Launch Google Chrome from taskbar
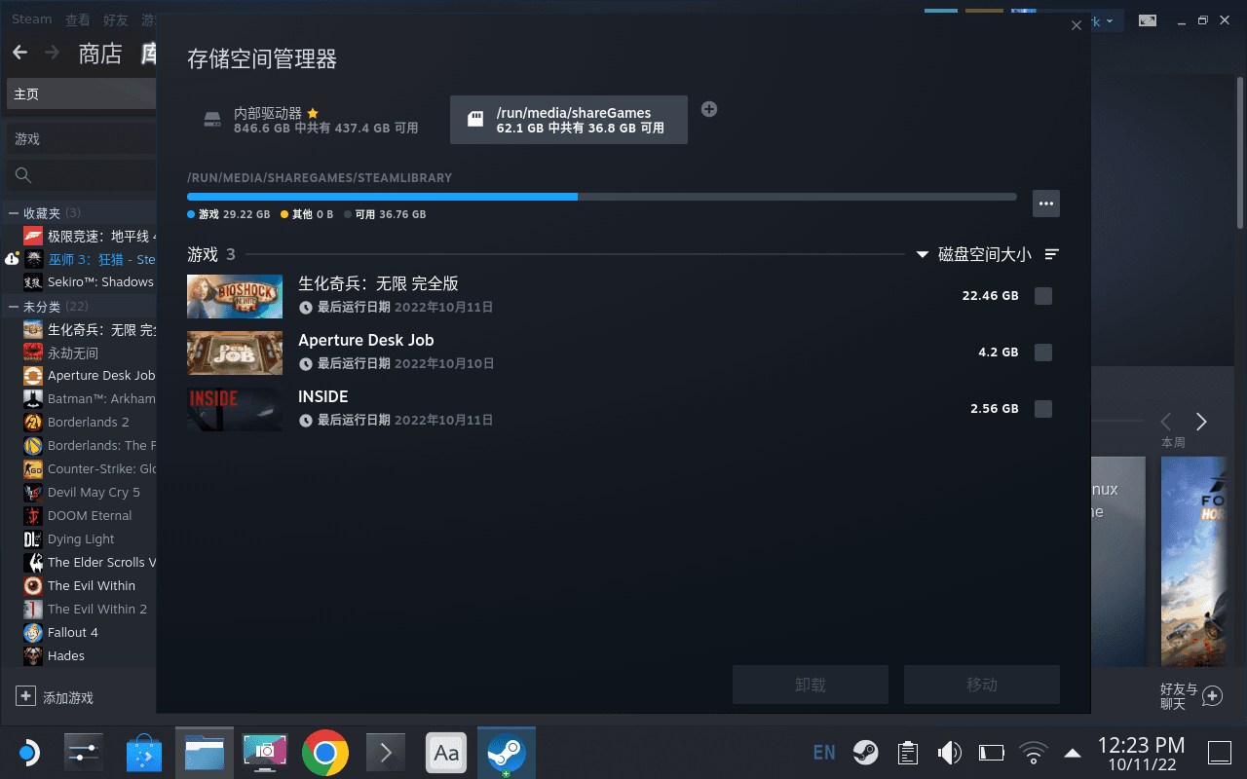1247x779 pixels. tap(325, 753)
